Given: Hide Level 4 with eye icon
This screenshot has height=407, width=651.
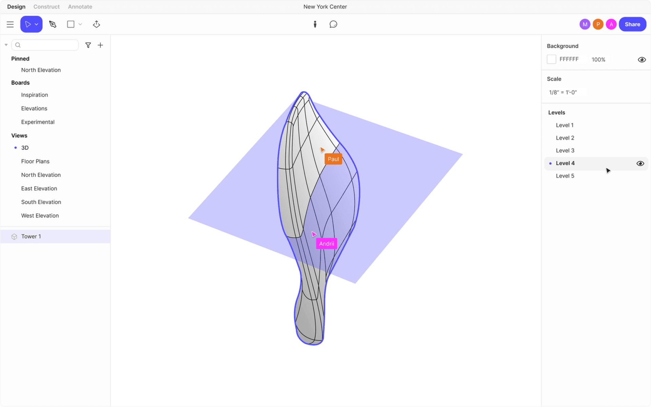Looking at the screenshot, I should tap(640, 163).
